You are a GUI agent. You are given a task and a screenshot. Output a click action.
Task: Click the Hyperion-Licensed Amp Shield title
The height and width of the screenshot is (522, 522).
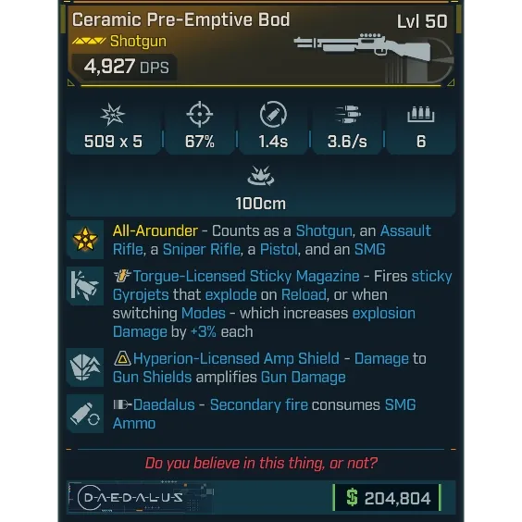(x=236, y=358)
